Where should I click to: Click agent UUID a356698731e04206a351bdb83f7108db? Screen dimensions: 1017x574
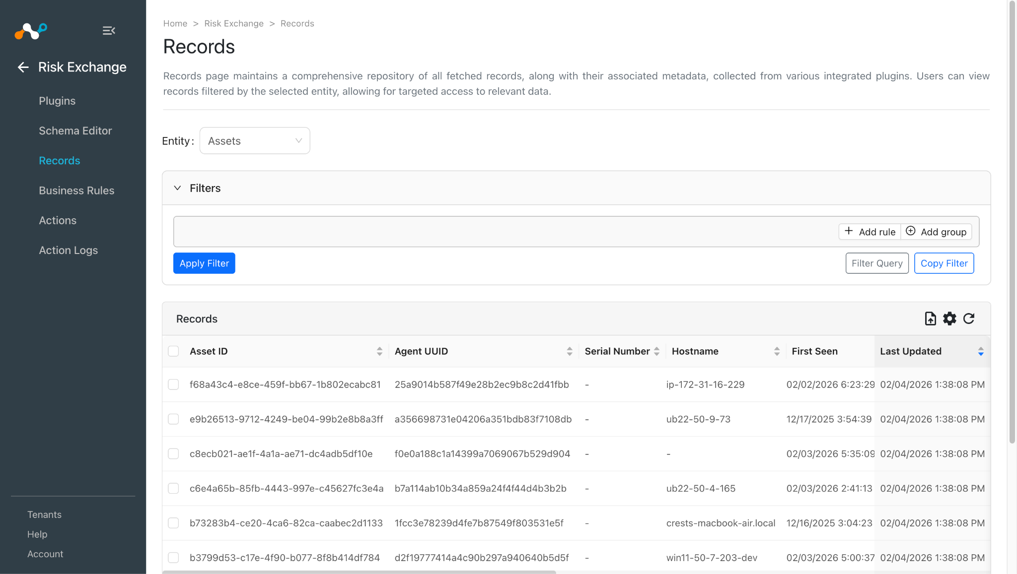pyautogui.click(x=483, y=419)
